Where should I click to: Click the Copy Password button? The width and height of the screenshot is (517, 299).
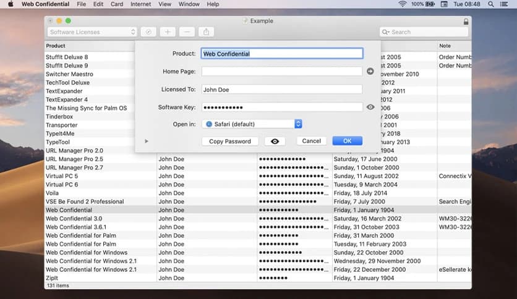pyautogui.click(x=230, y=141)
